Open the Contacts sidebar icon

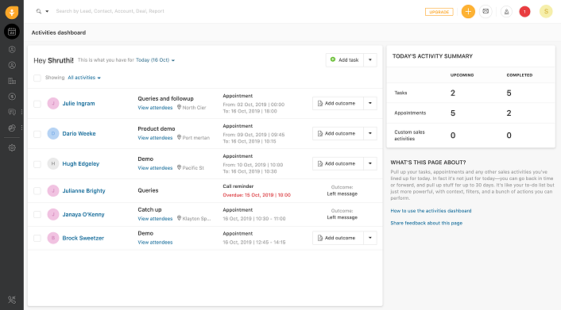(12, 65)
